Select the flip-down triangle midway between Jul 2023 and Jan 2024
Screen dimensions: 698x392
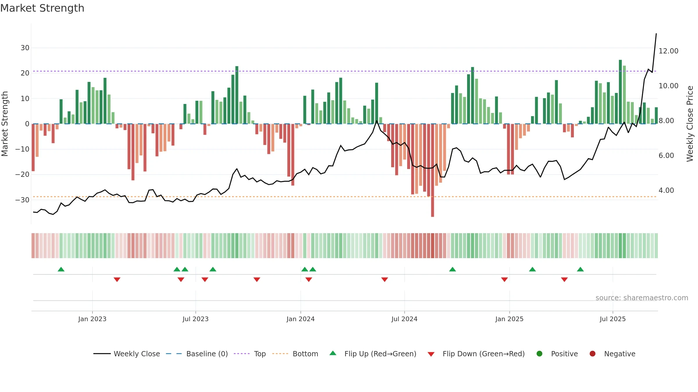coord(257,279)
